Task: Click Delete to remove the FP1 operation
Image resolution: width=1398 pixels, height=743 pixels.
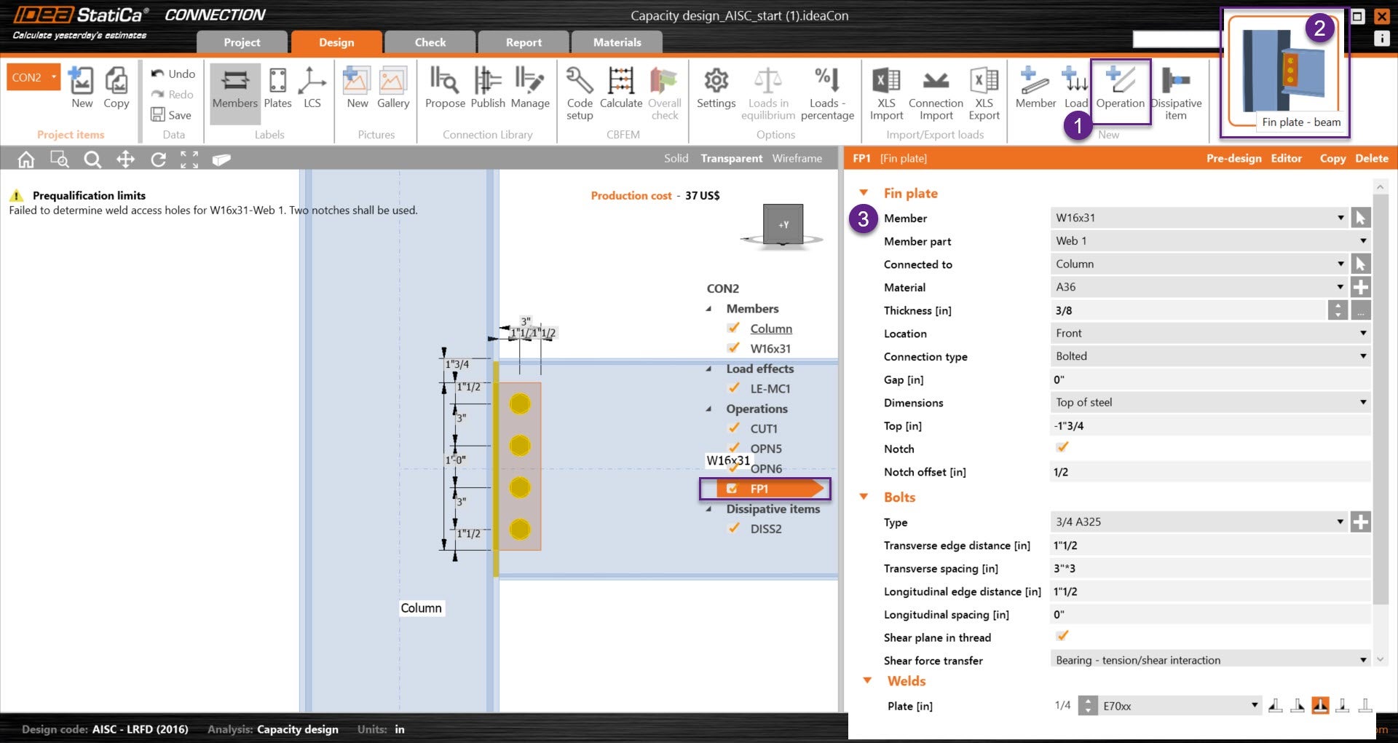Action: [1371, 158]
